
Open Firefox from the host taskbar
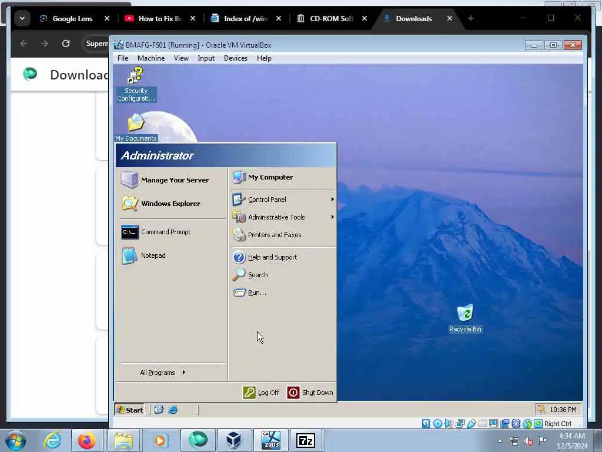[x=87, y=440]
